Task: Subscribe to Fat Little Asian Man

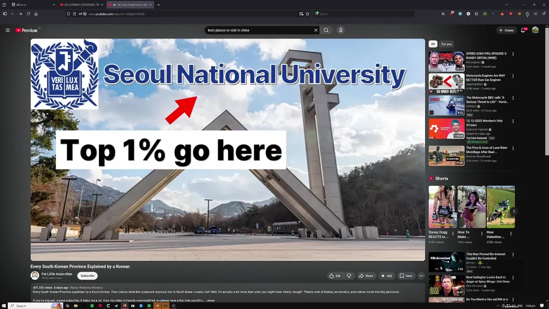Action: point(87,276)
